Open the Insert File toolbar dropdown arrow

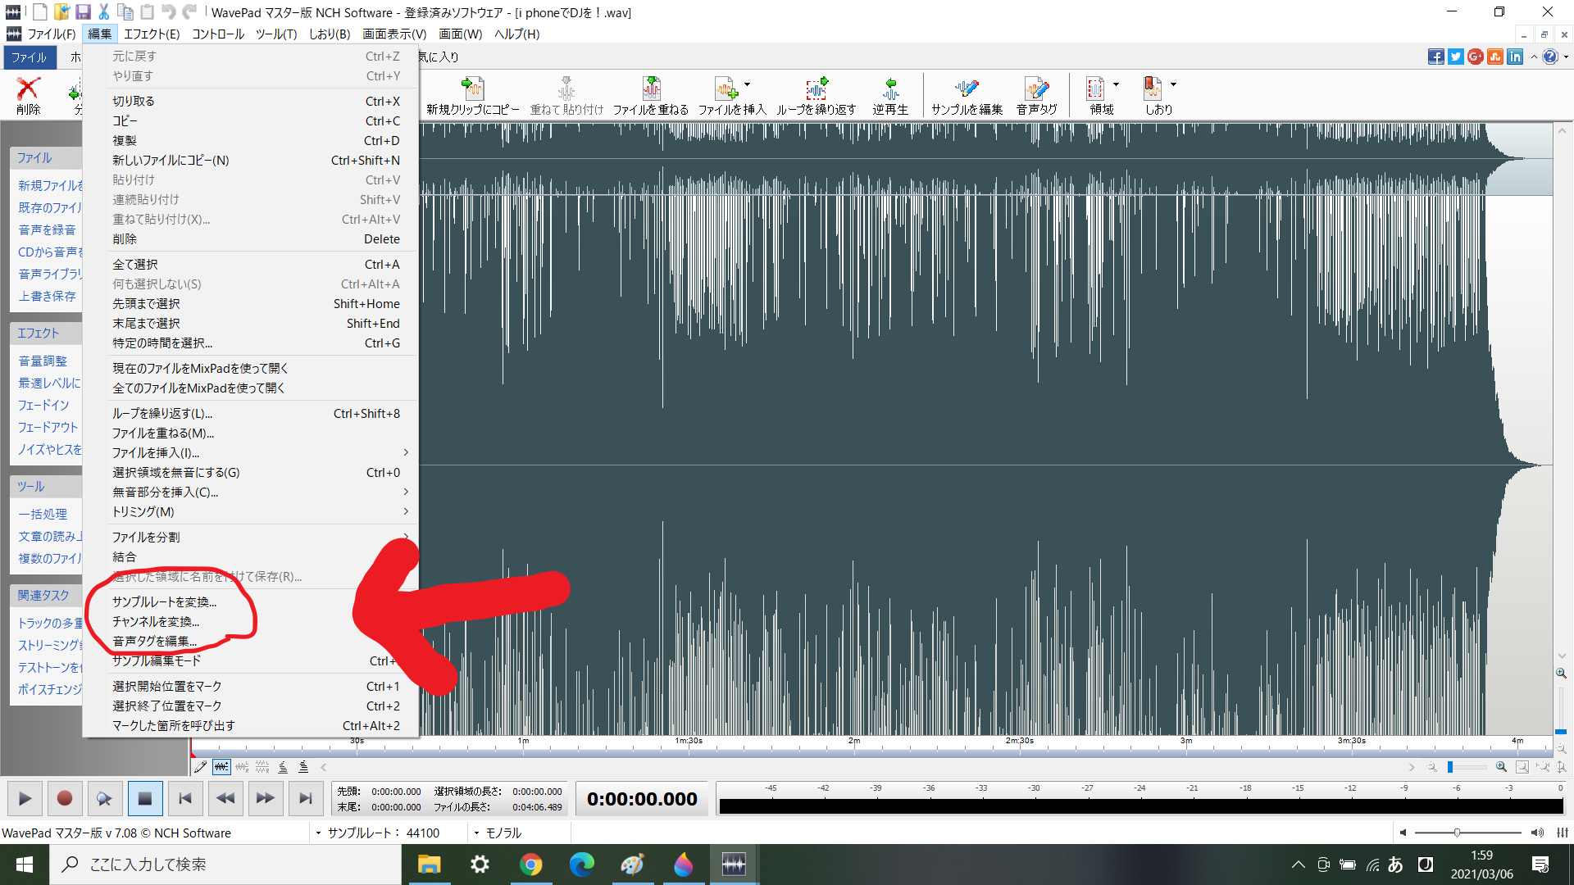point(747,84)
